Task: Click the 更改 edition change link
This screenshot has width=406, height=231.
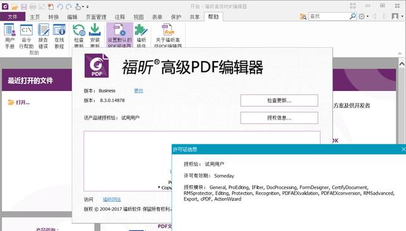Action: [139, 90]
